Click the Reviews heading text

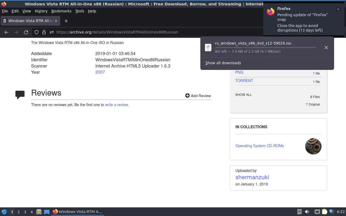(x=46, y=93)
